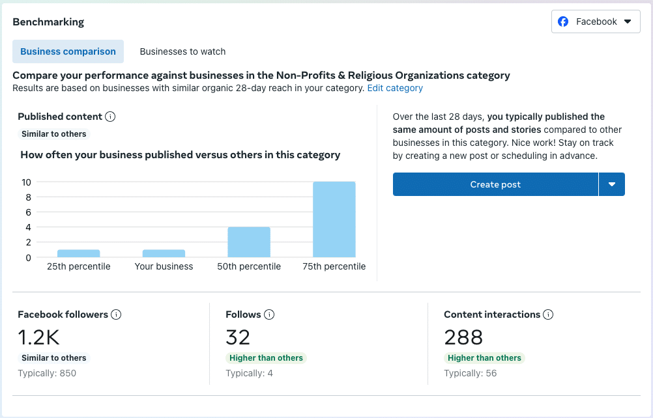The height and width of the screenshot is (418, 653).
Task: Switch to the Business comparison tab
Action: pyautogui.click(x=68, y=51)
